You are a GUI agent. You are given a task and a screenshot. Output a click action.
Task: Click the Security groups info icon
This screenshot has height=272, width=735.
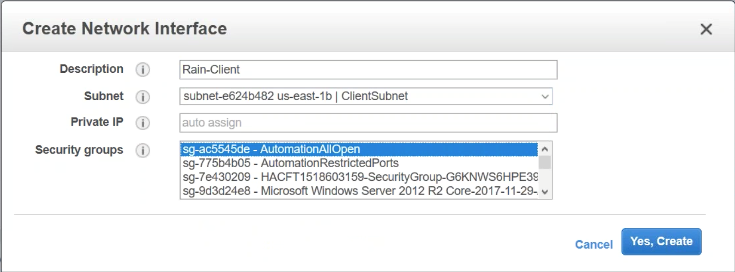coord(143,150)
